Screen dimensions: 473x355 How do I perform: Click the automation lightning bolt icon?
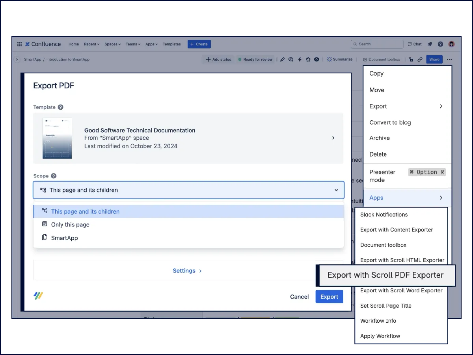point(300,60)
